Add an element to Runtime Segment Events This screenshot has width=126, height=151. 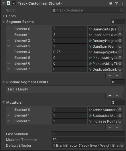110,96
